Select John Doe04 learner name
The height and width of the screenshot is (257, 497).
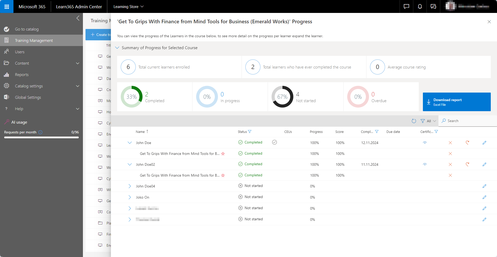tap(145, 186)
